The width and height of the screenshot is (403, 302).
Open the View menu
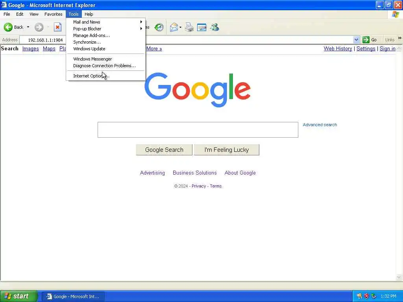pos(34,14)
